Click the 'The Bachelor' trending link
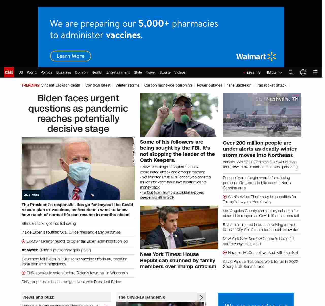 point(239,85)
